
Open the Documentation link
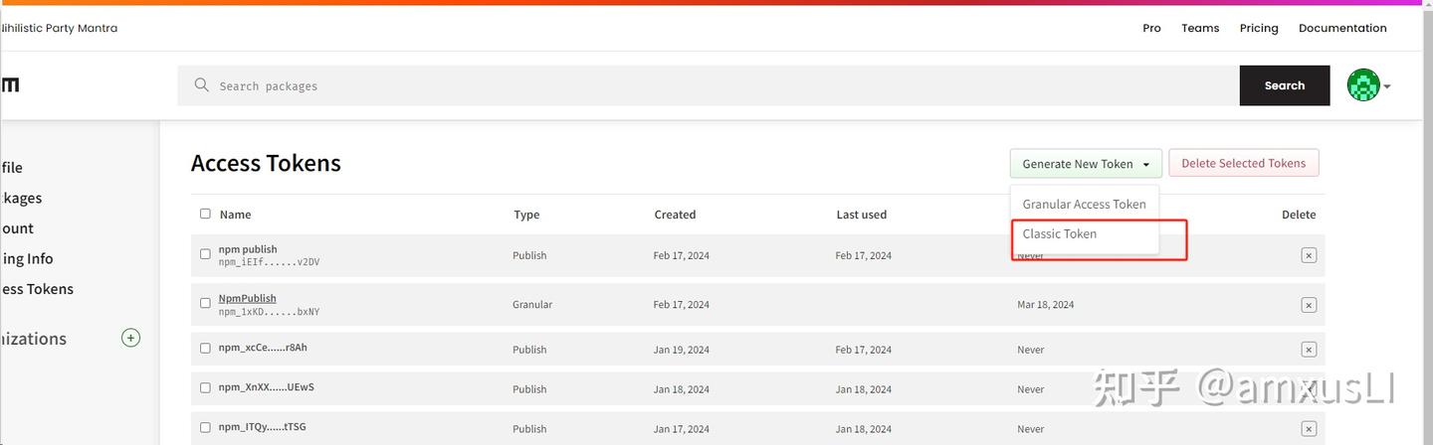pyautogui.click(x=1341, y=28)
